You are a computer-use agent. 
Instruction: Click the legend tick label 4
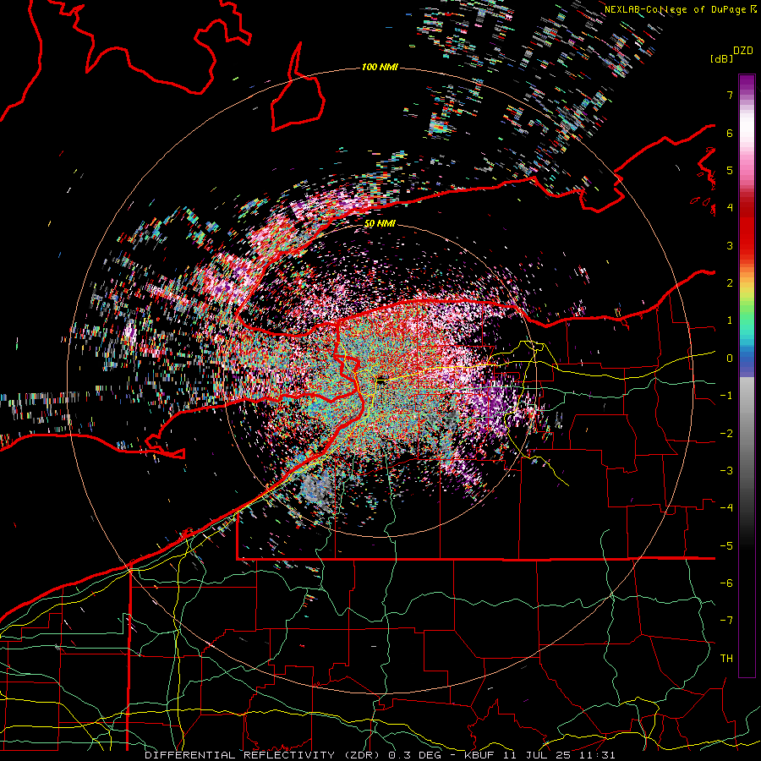pyautogui.click(x=730, y=208)
